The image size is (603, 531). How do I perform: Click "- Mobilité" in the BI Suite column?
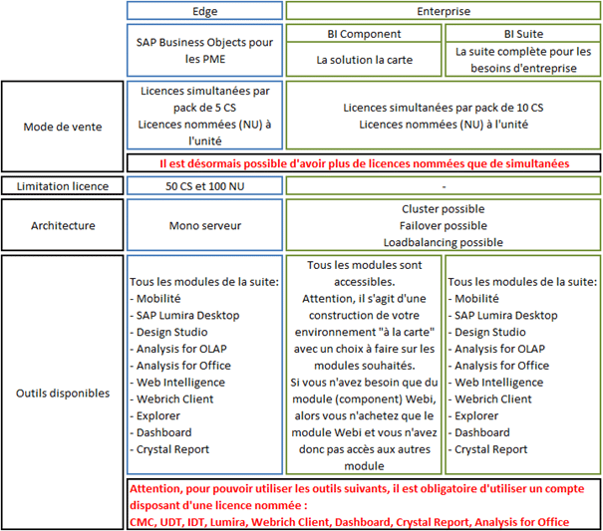(x=473, y=299)
